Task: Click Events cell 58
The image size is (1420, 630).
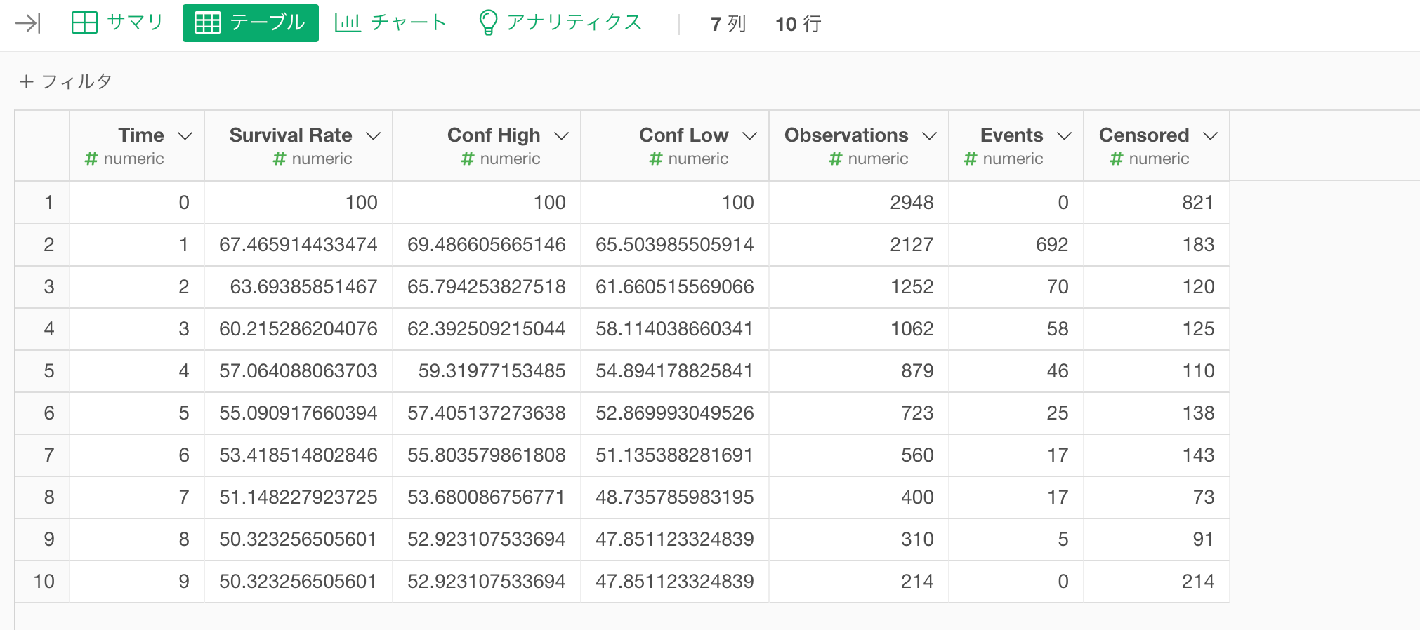Action: [x=1016, y=329]
